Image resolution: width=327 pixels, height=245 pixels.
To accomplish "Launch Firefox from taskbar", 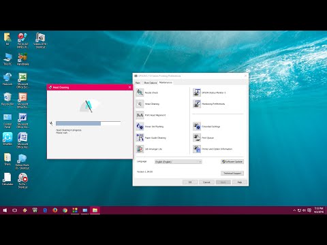I will [x=55, y=210].
